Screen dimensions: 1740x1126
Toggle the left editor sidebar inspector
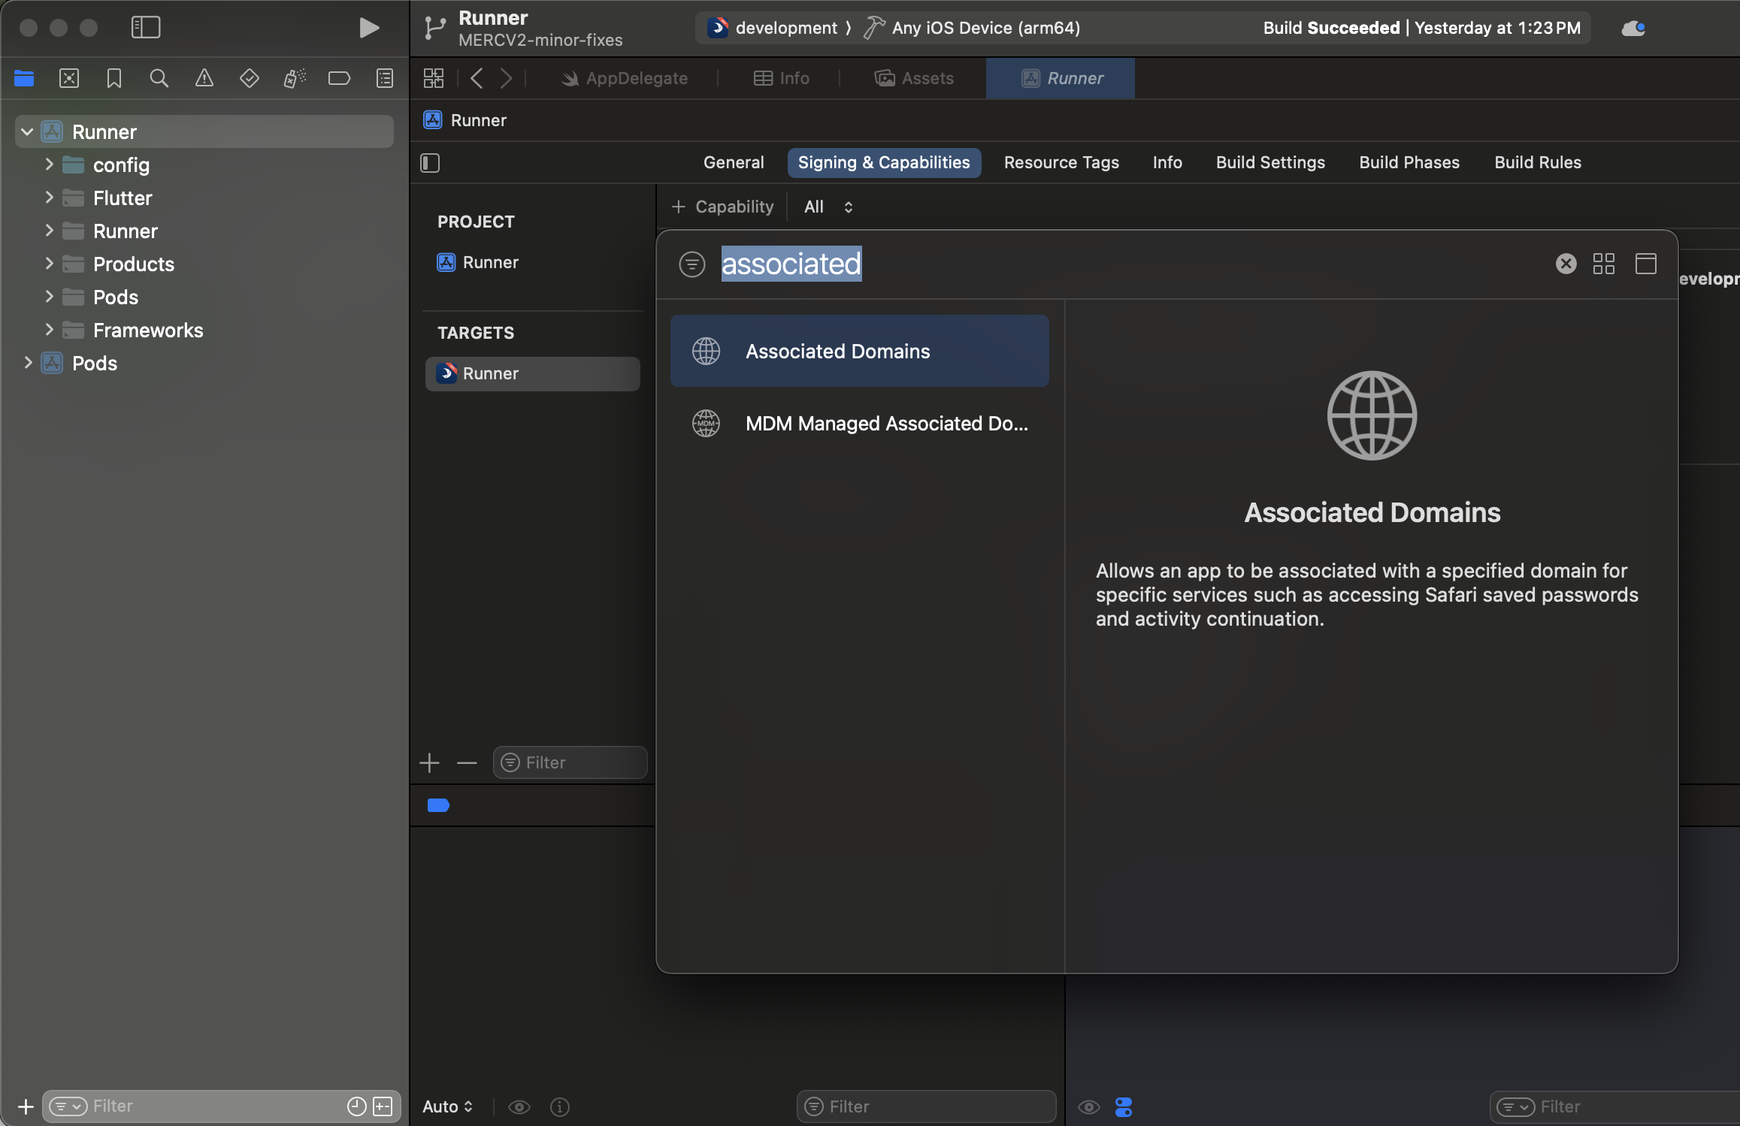(430, 162)
